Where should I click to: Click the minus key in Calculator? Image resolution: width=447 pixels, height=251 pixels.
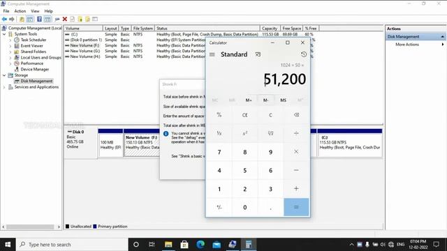click(x=296, y=170)
